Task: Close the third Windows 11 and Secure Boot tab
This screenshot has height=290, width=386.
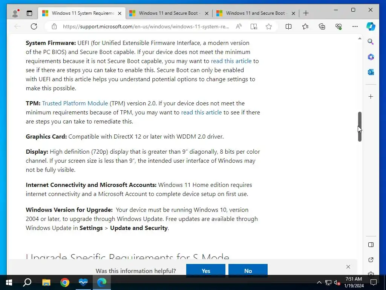Action: point(293,13)
